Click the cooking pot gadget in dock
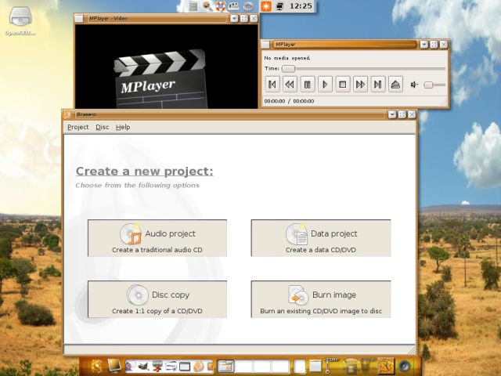Image resolution: width=501 pixels, height=376 pixels. [351, 366]
